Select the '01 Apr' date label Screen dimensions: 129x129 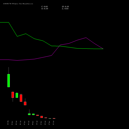[12, 123]
